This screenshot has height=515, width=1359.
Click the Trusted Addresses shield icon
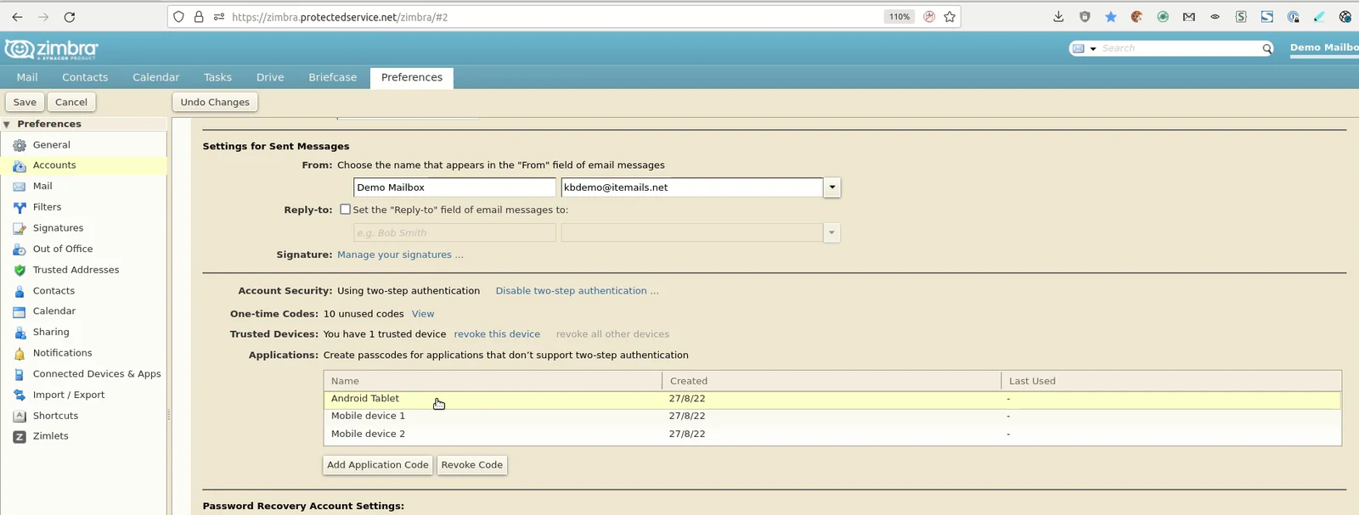20,270
